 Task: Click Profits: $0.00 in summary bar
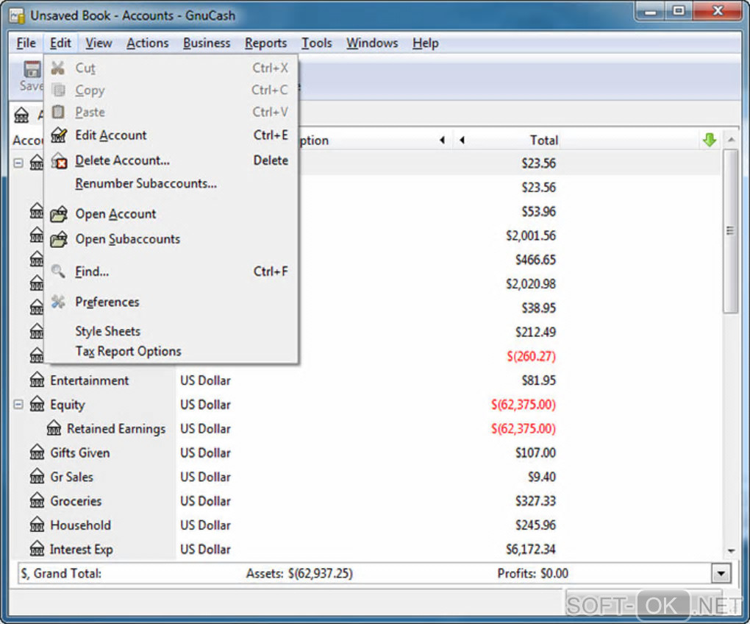pyautogui.click(x=533, y=572)
